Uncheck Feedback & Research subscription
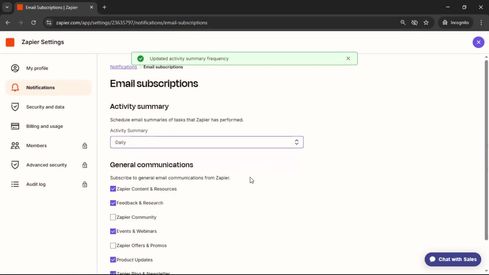The width and height of the screenshot is (489, 275). 113,203
